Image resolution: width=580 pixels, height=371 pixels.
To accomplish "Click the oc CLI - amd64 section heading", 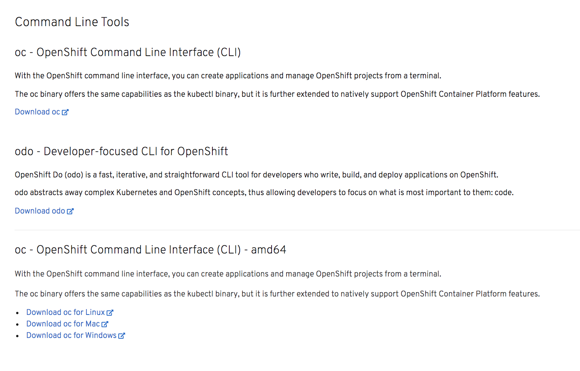I will point(151,250).
